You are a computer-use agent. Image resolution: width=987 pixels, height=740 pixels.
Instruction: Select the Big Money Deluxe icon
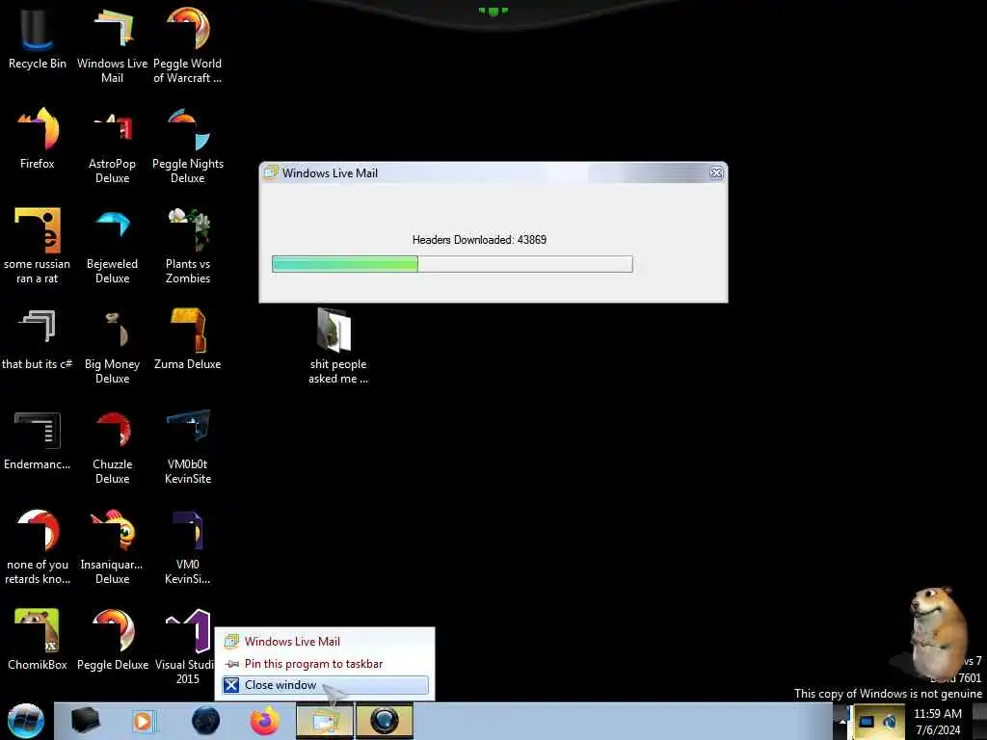(112, 345)
